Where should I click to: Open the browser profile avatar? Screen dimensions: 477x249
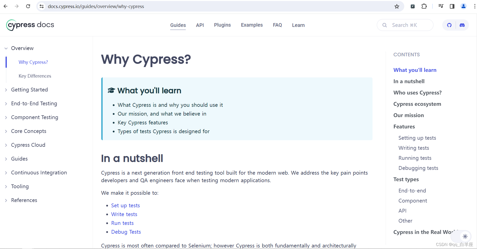click(x=463, y=6)
